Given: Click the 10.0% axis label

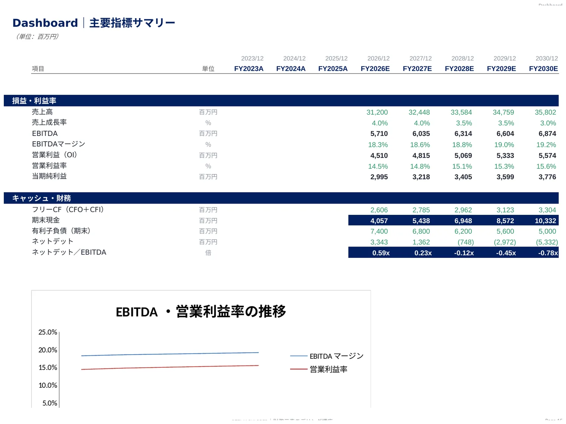Looking at the screenshot, I should [48, 385].
